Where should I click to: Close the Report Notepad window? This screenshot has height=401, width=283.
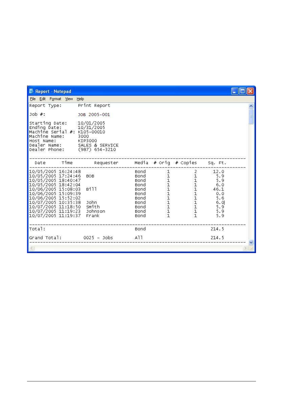[250, 91]
